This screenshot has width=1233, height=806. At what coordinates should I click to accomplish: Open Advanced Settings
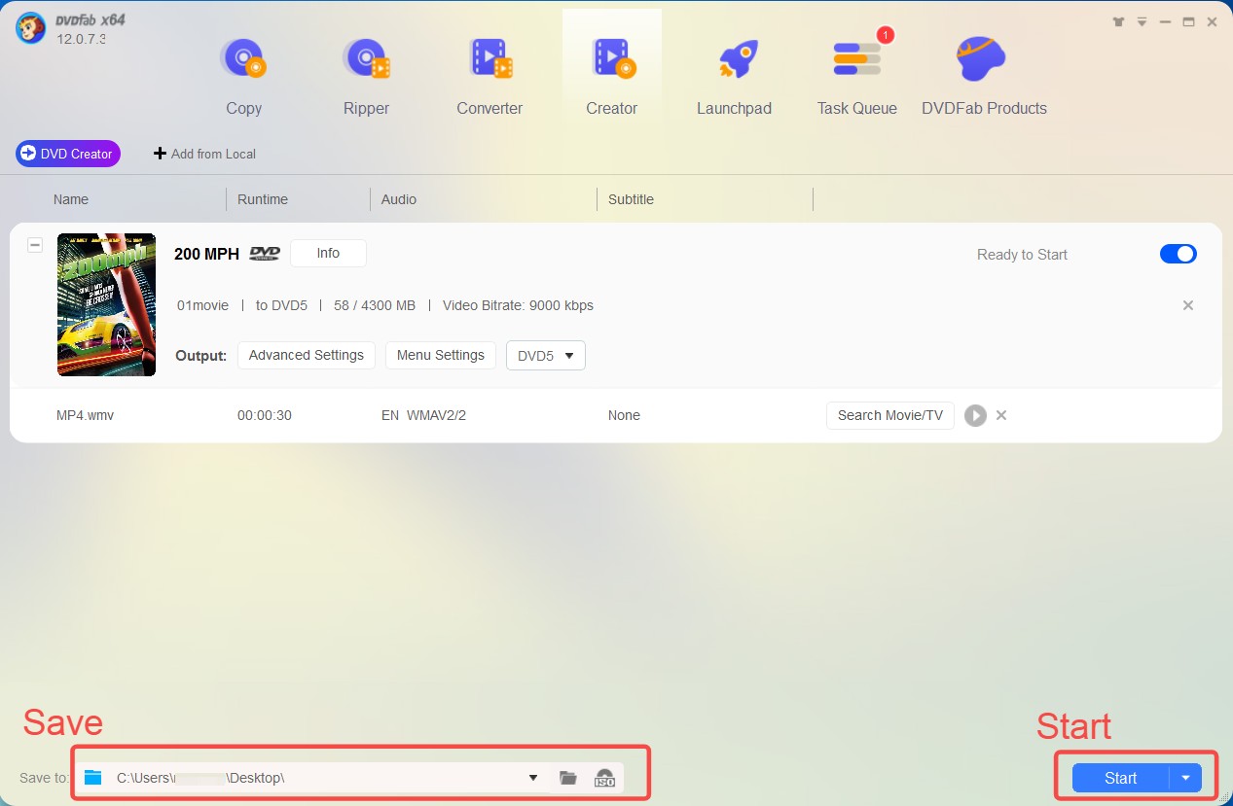(306, 356)
